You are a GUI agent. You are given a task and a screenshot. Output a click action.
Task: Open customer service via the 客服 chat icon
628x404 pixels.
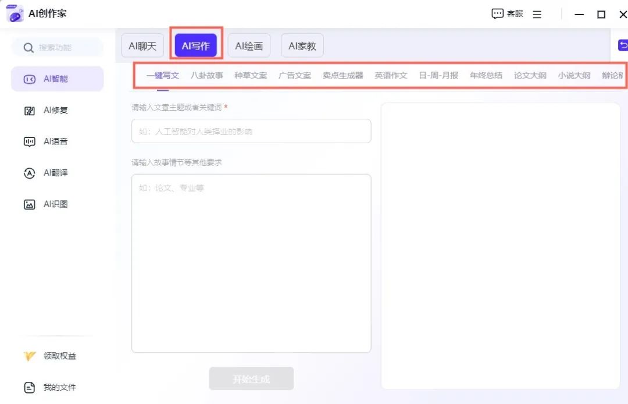pyautogui.click(x=506, y=13)
